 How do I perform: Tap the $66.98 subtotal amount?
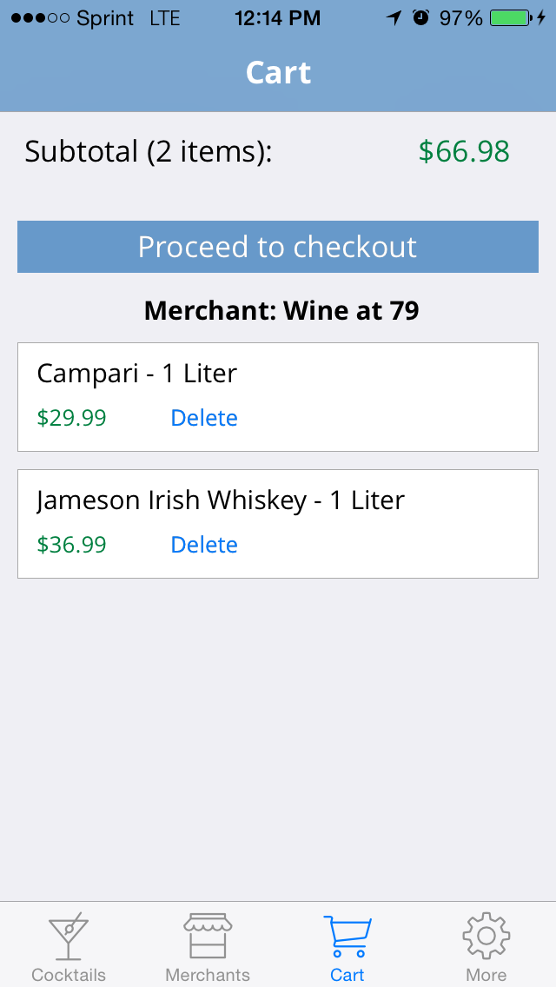[x=464, y=152]
